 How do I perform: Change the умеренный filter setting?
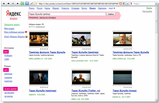coord(40,27)
